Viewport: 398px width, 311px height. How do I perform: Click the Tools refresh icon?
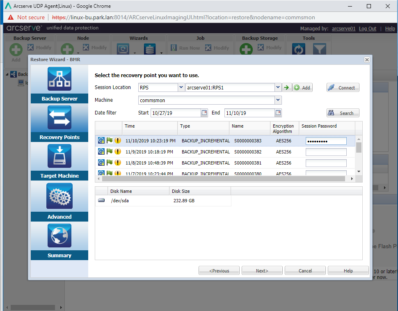[x=299, y=49]
